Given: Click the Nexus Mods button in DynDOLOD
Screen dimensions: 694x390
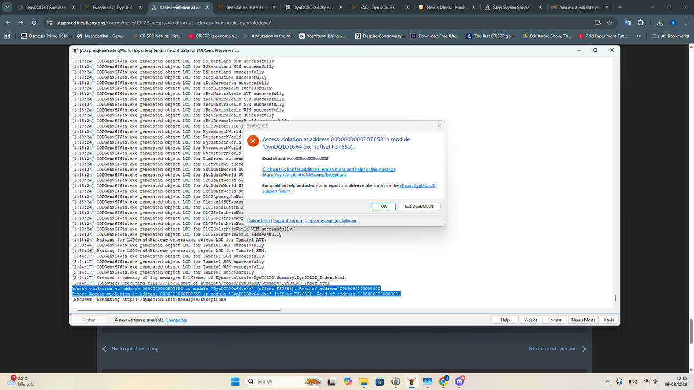Looking at the screenshot, I should [x=583, y=320].
